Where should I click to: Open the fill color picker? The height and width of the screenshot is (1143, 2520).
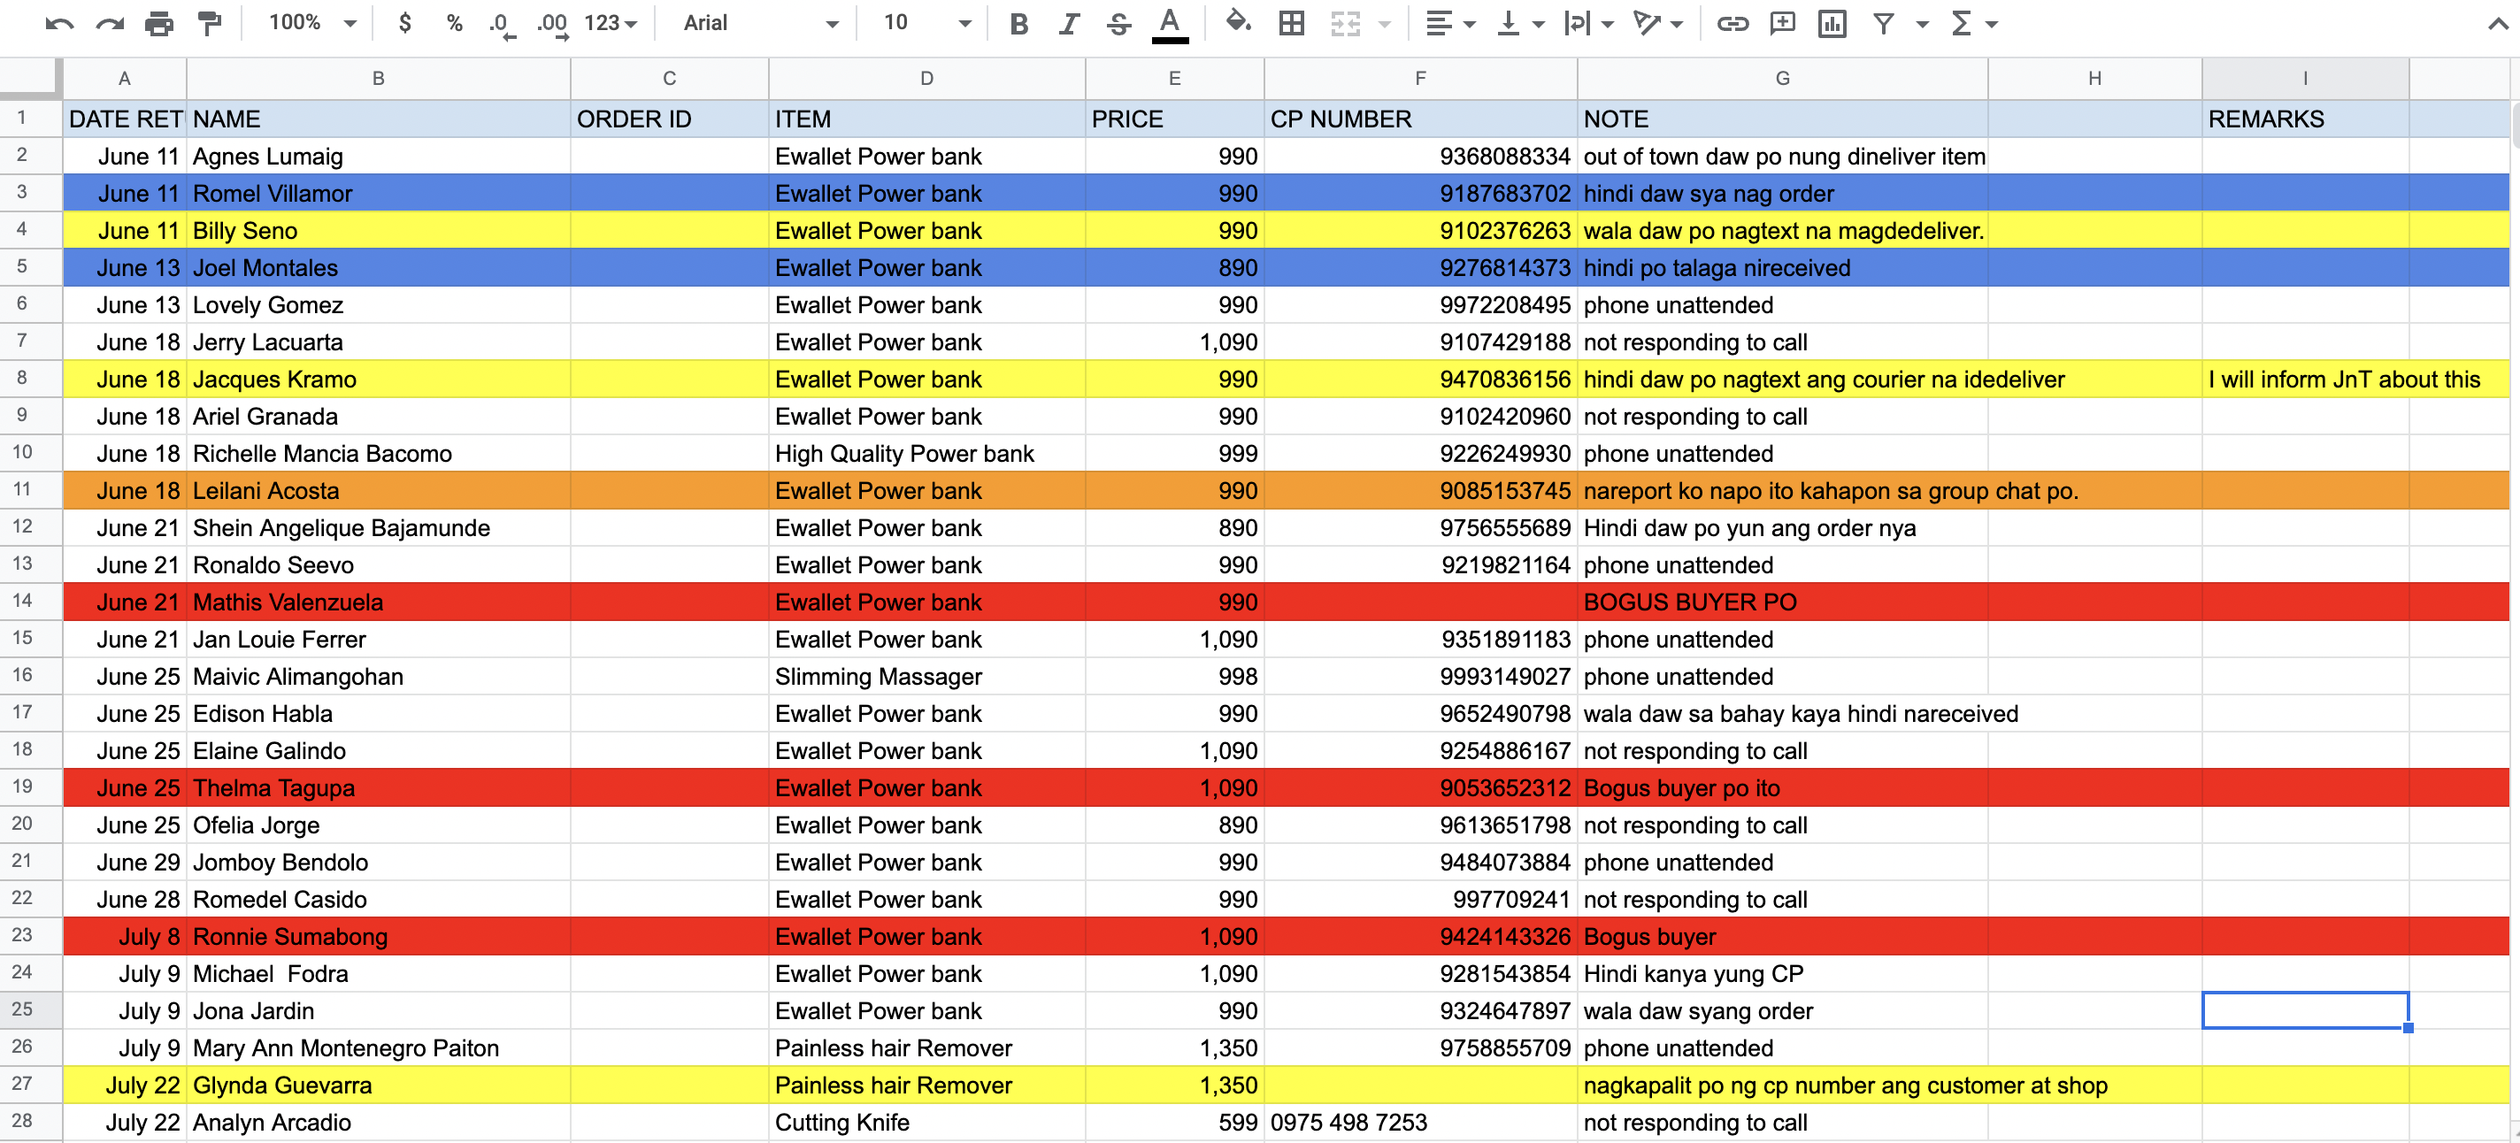(x=1239, y=24)
